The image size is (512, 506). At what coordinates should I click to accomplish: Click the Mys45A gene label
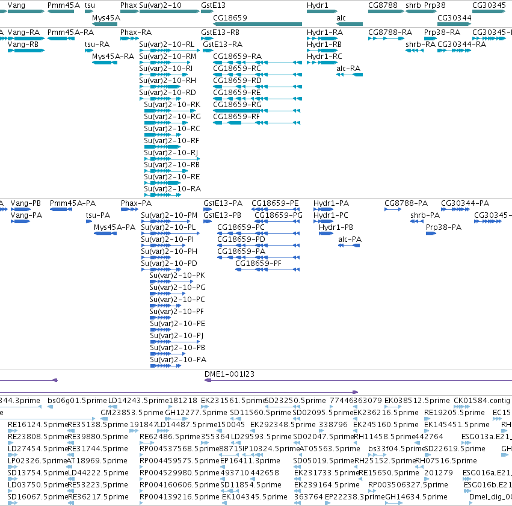tap(106, 18)
